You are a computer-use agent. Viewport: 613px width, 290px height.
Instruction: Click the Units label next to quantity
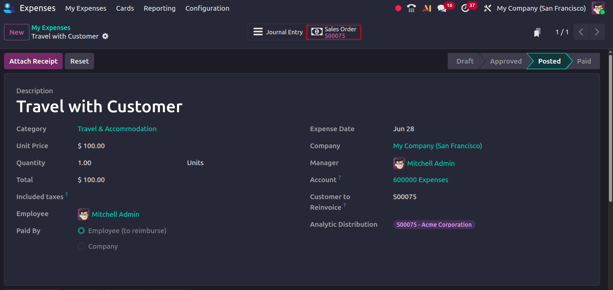(x=195, y=163)
